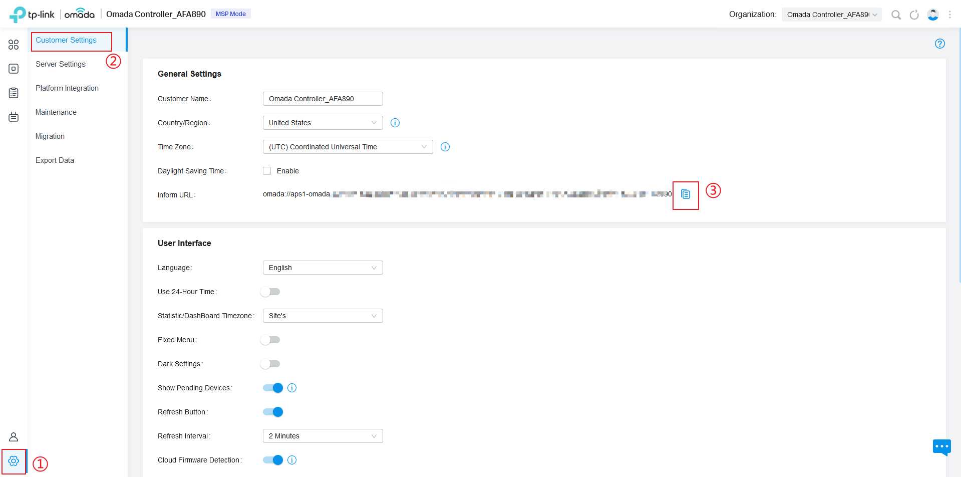
Task: Click info icon beside Show Pending Devices
Action: coord(292,388)
